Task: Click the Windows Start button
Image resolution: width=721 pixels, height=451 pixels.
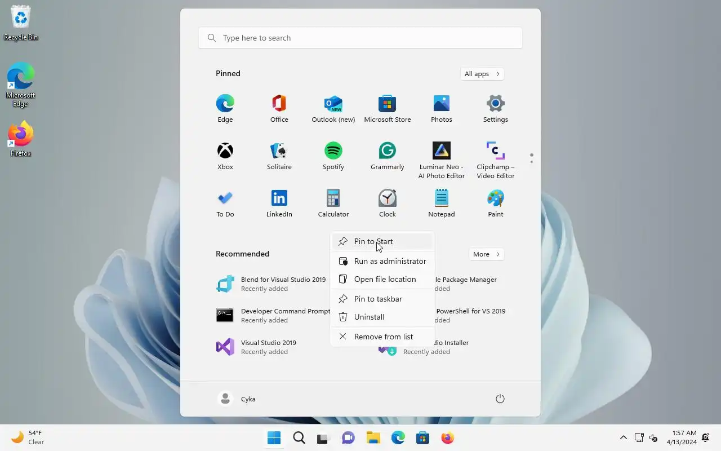Action: [x=274, y=438]
